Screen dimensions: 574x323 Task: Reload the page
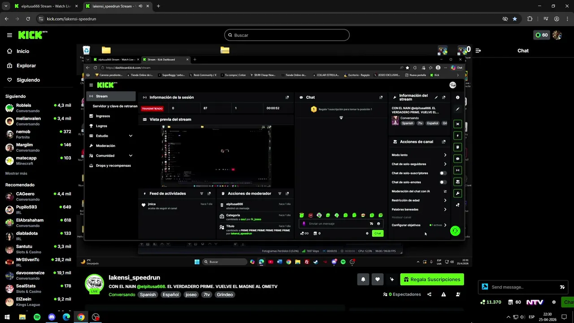coord(28,19)
